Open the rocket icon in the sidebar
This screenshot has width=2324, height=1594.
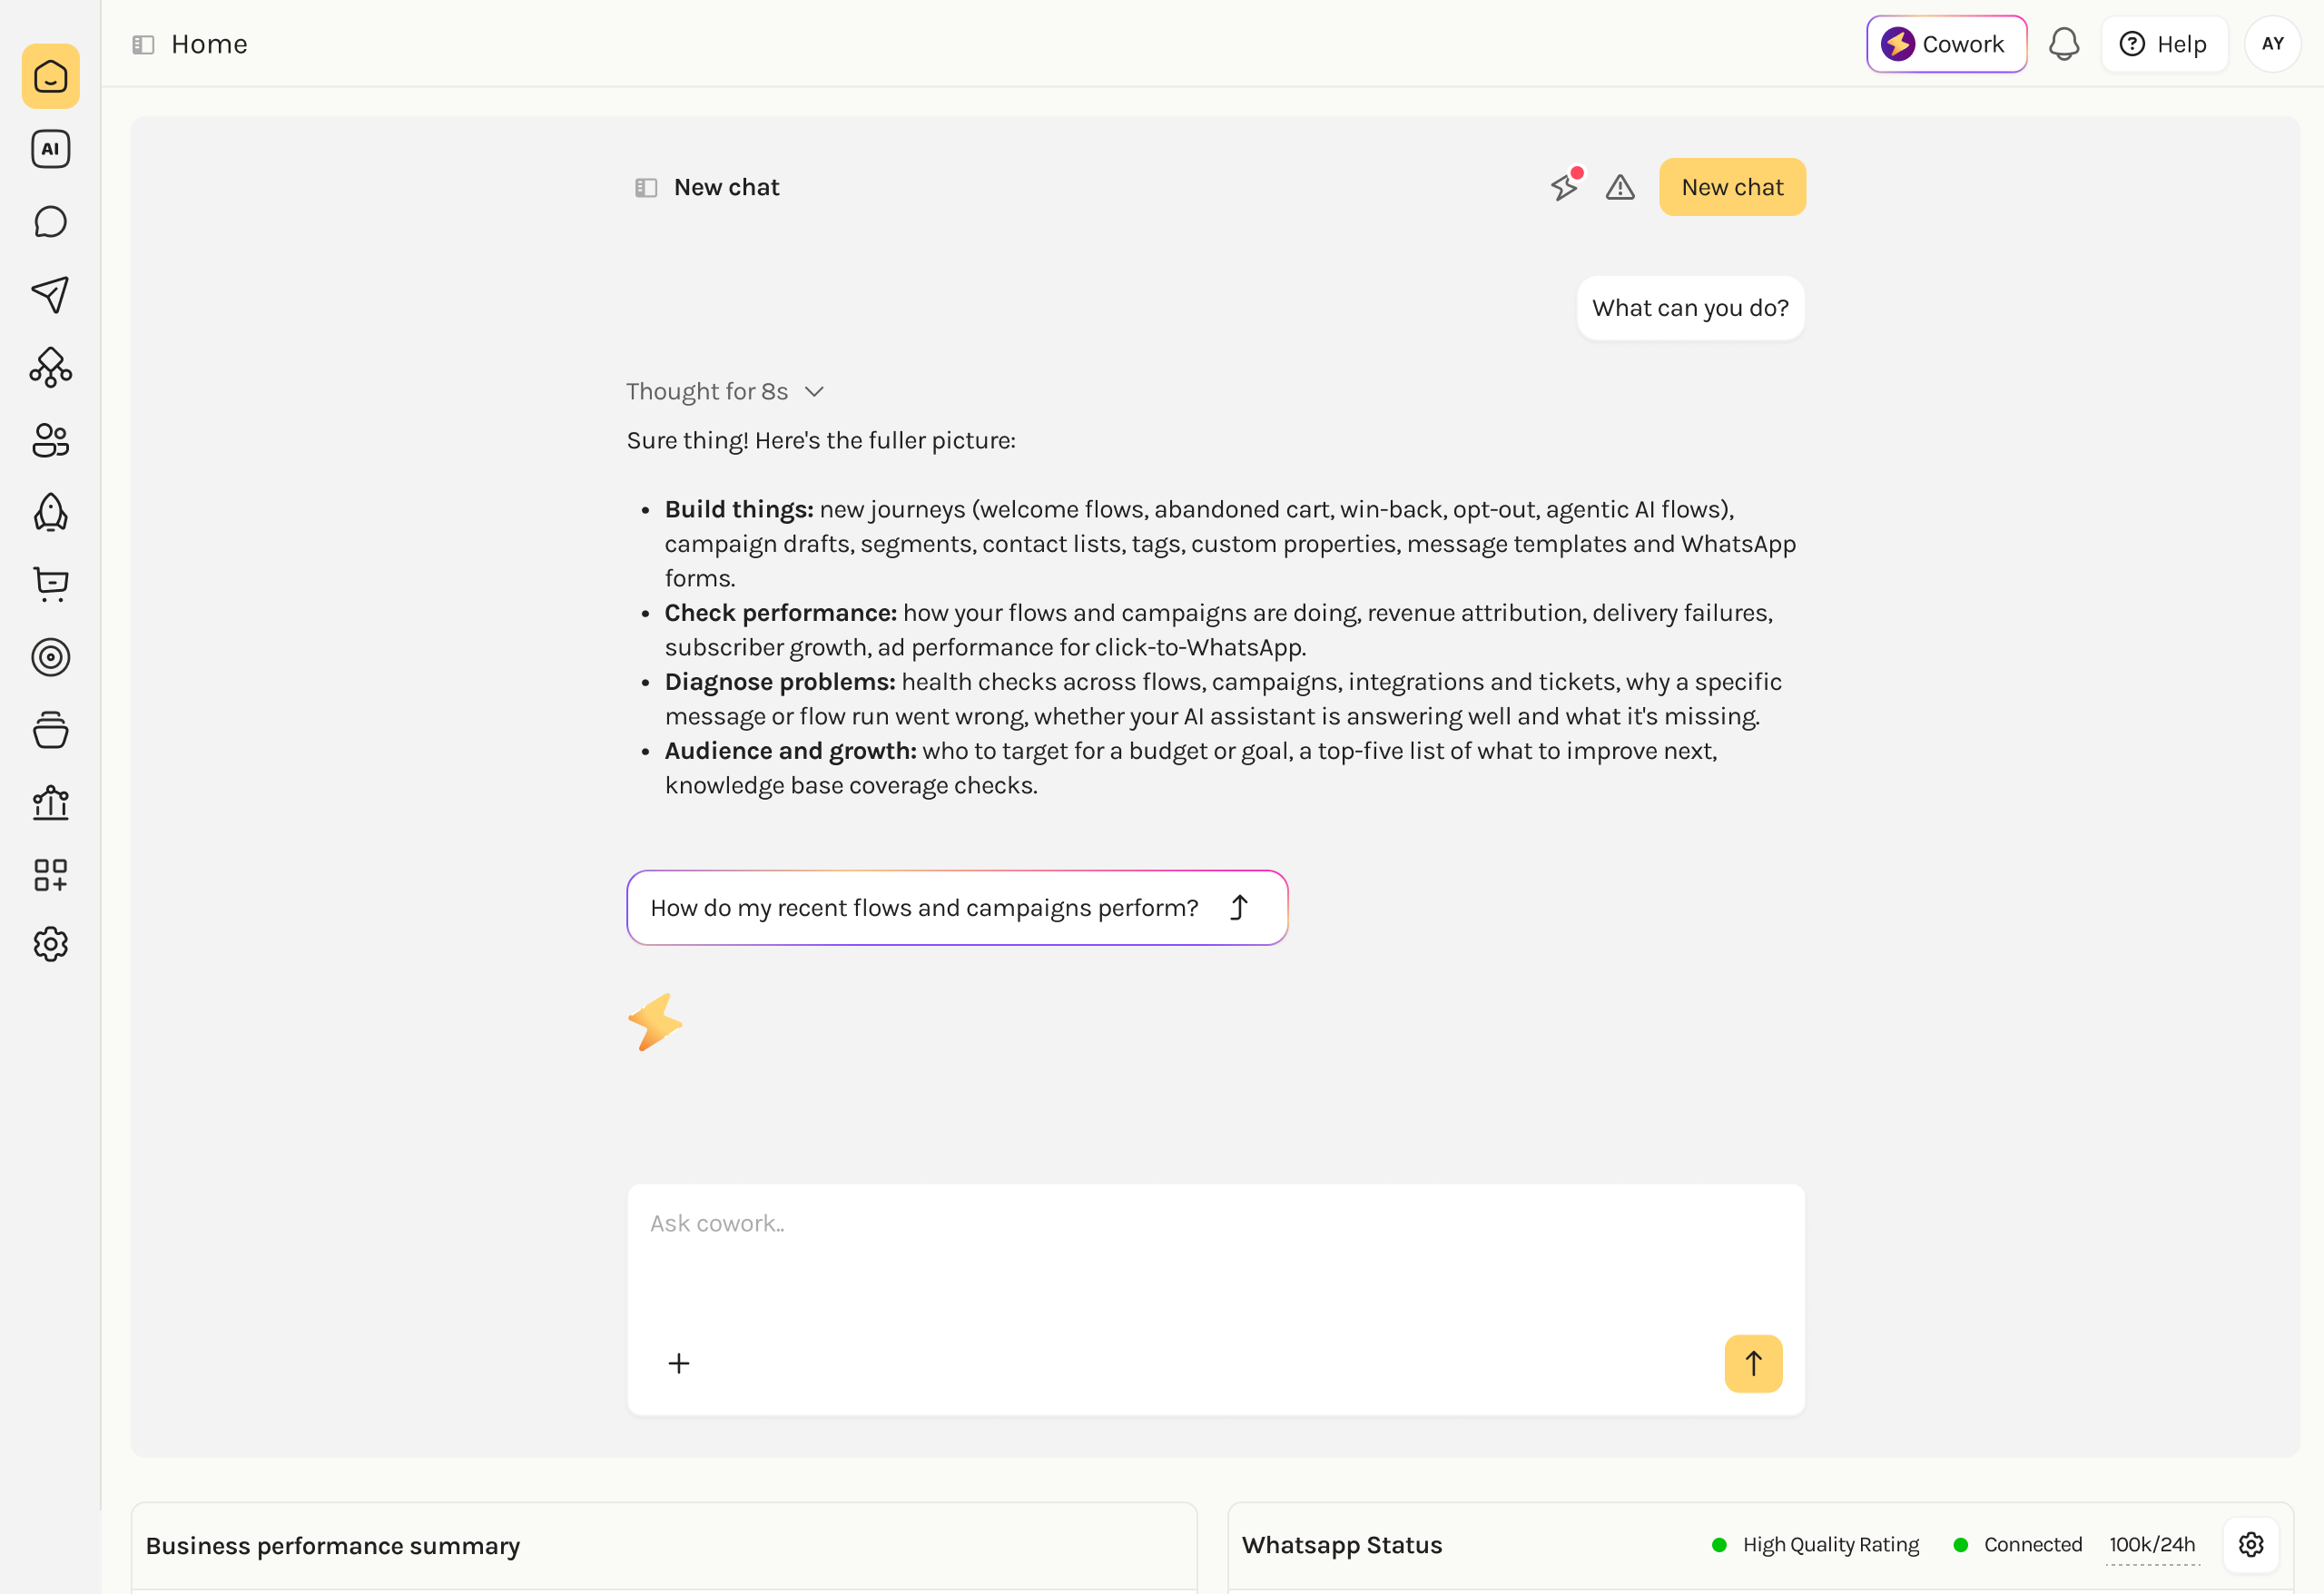[50, 512]
